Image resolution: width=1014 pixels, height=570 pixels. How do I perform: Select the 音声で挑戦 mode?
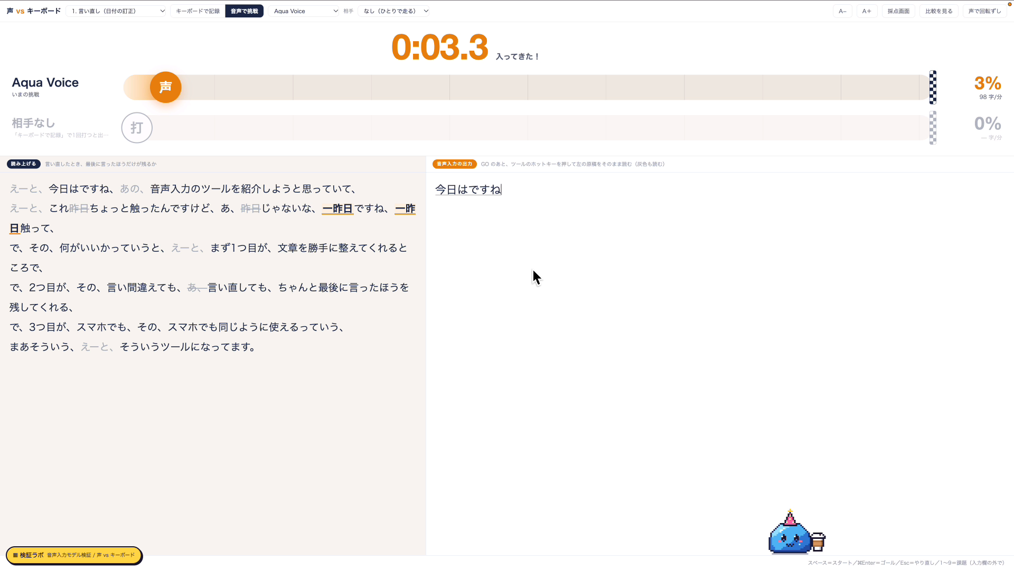(244, 11)
